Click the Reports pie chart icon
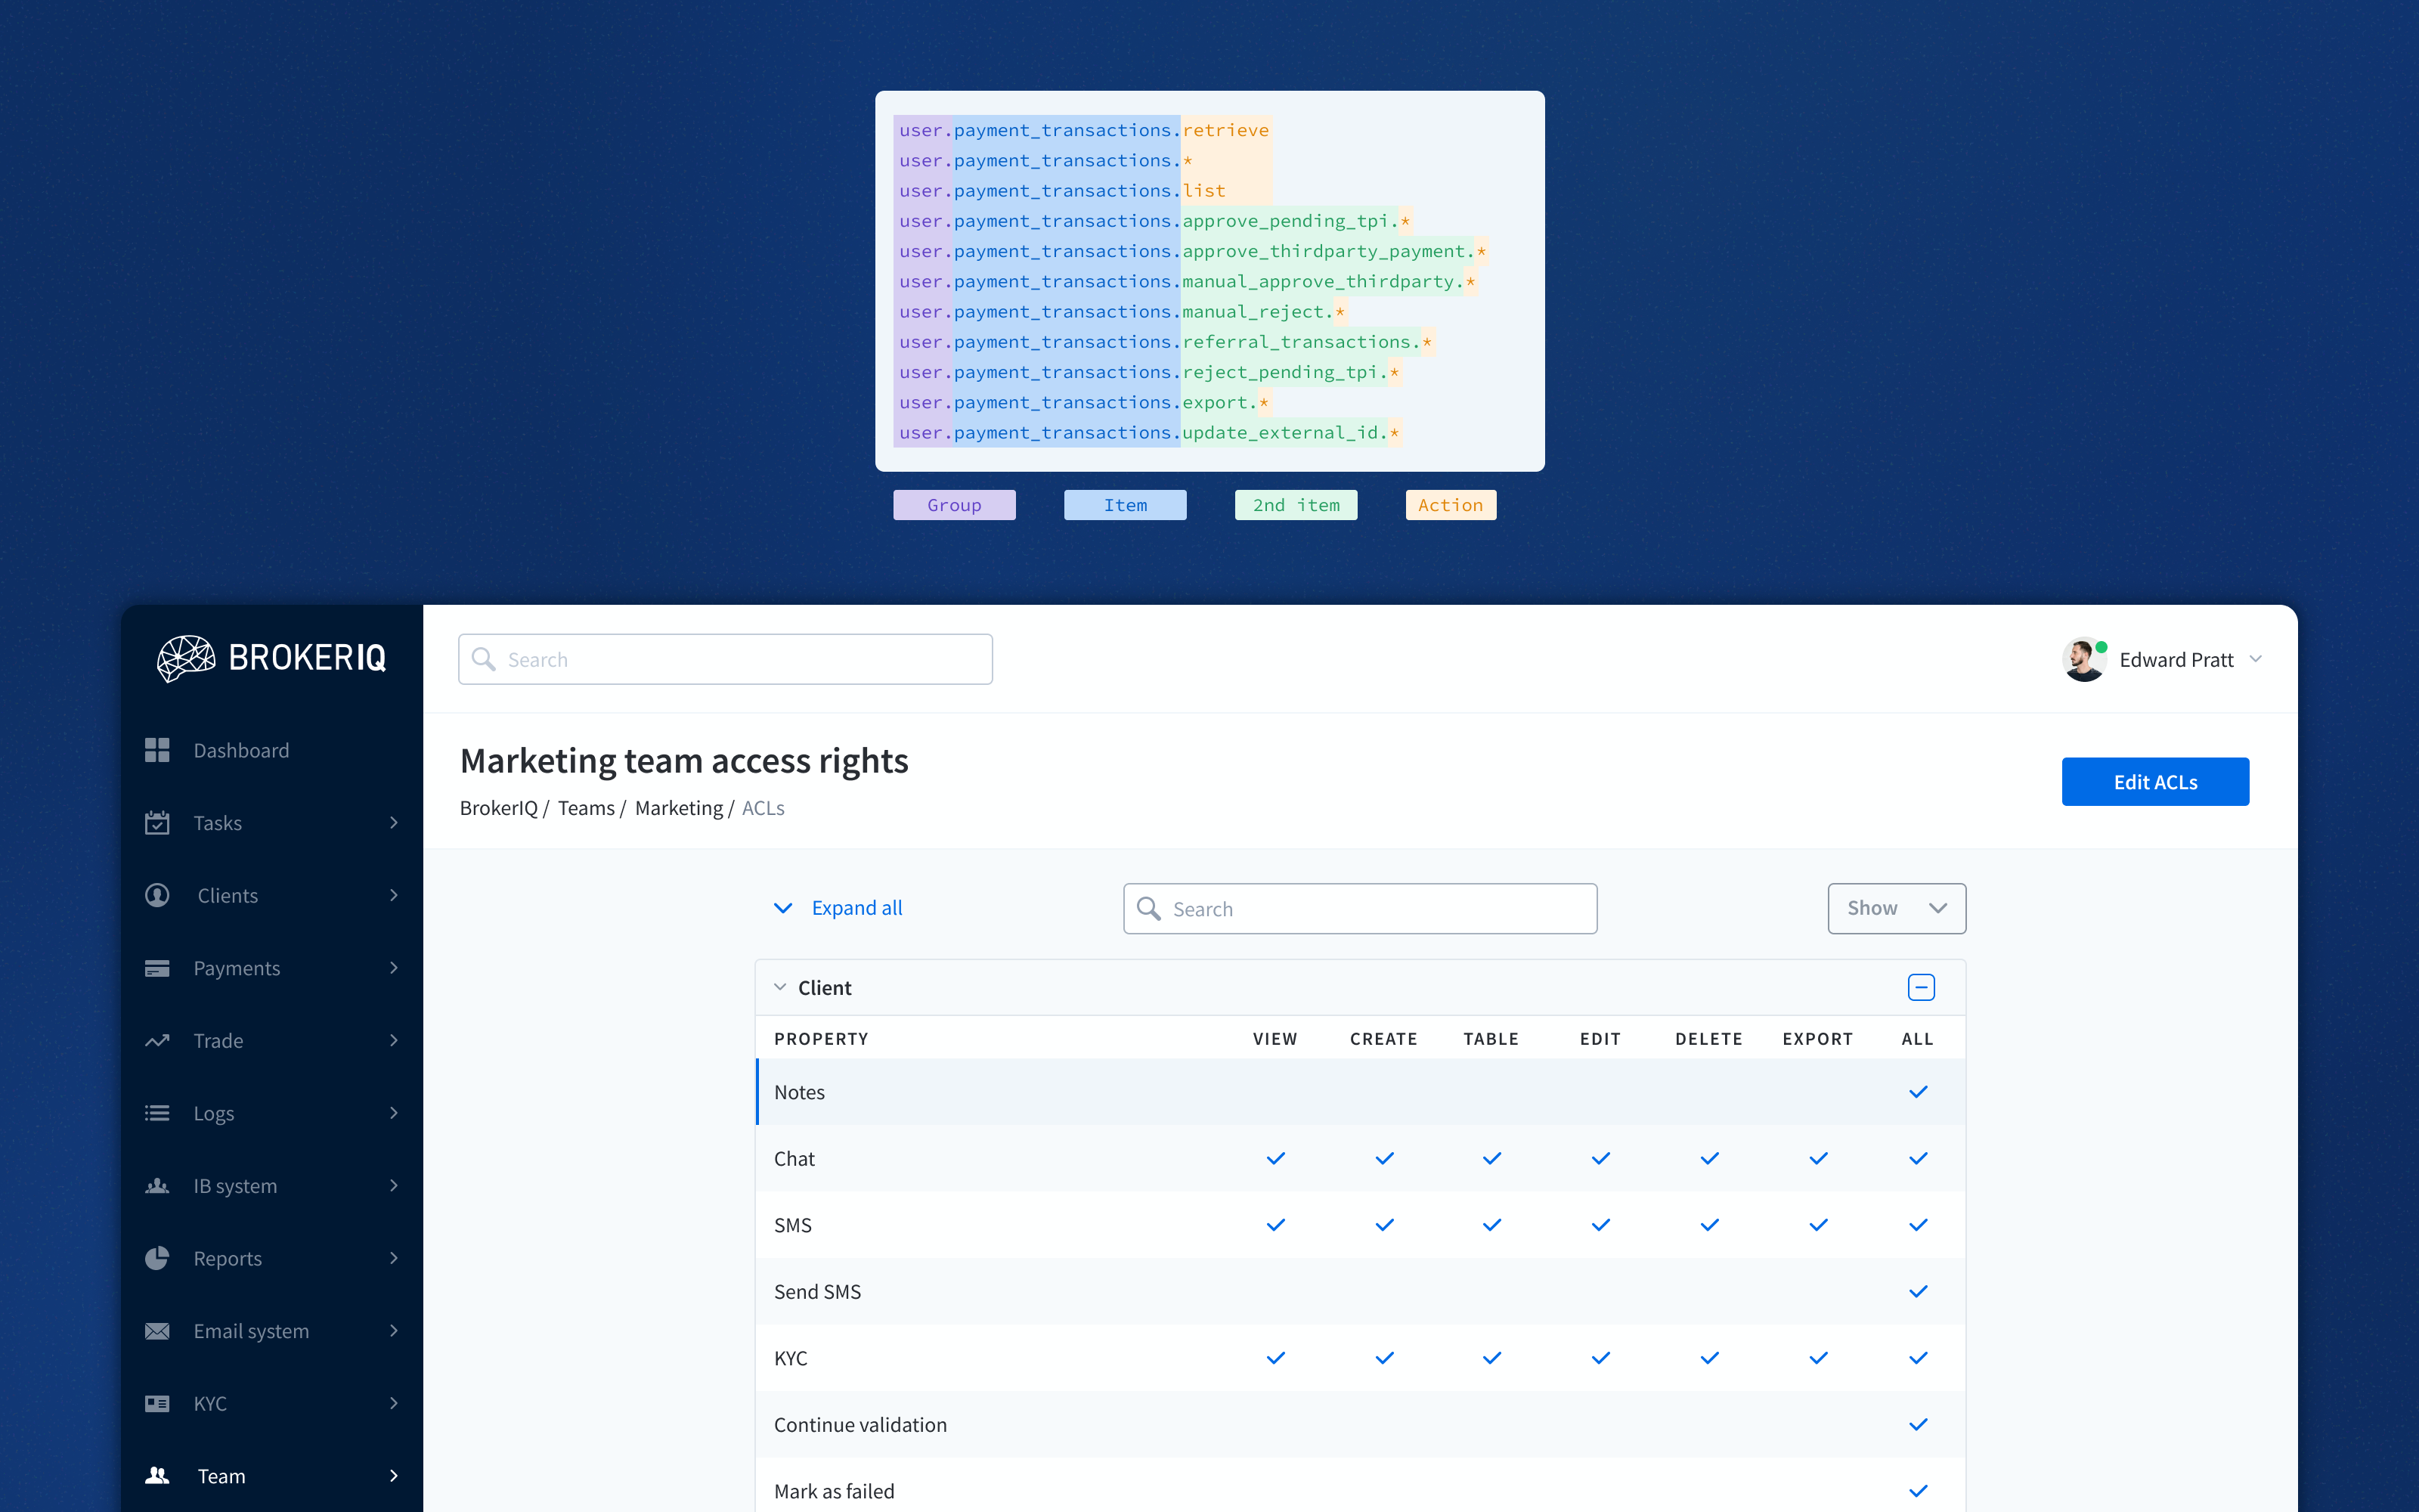 pyautogui.click(x=157, y=1258)
